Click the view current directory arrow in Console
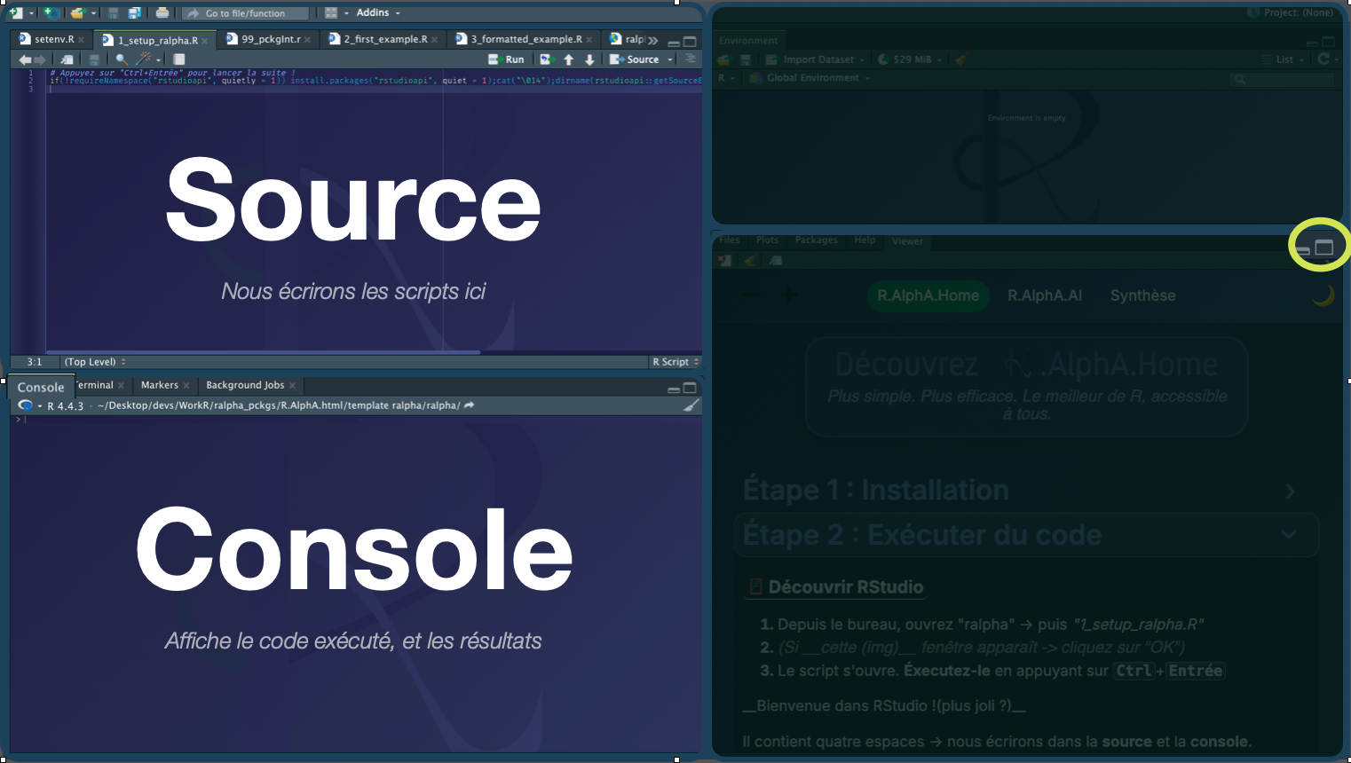The image size is (1351, 763). 469,405
